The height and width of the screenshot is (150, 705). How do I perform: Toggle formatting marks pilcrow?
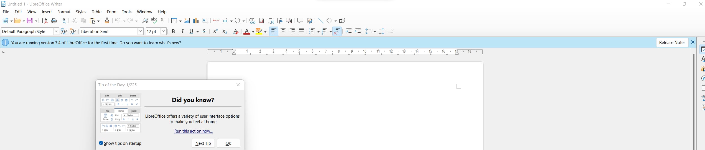point(163,21)
